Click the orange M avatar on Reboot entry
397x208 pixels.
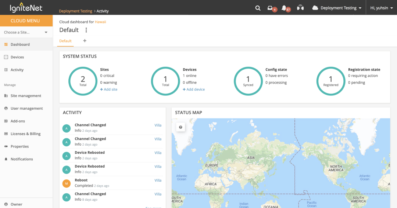click(x=67, y=183)
